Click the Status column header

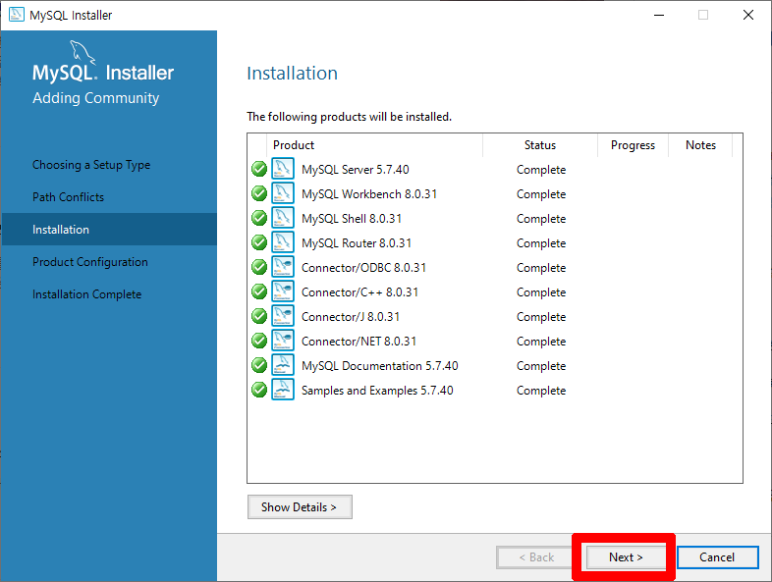point(540,145)
